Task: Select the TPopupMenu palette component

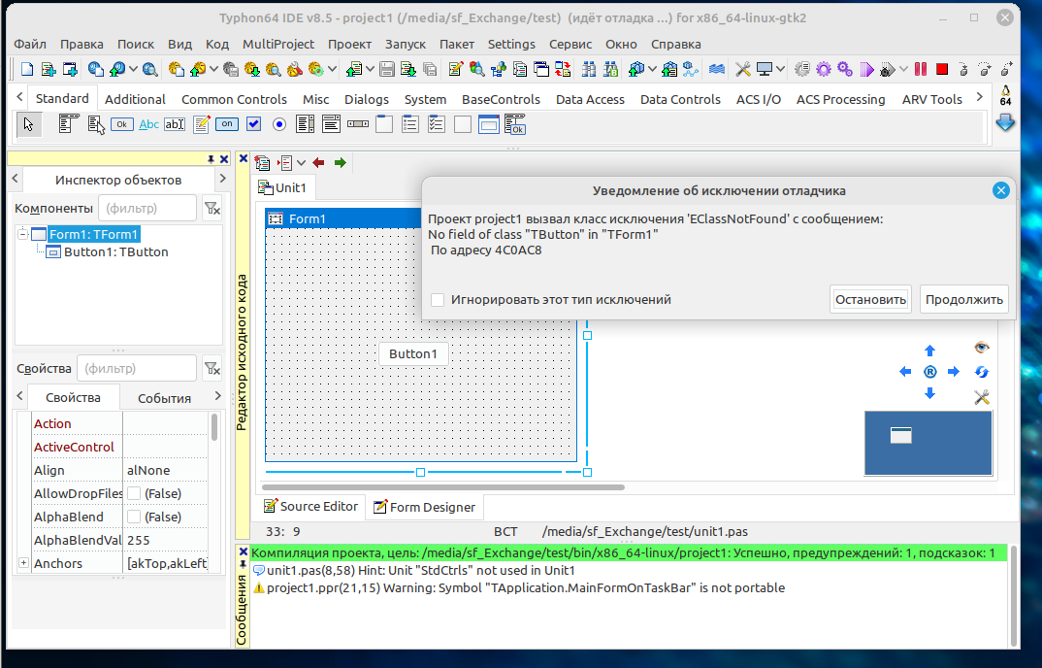Action: click(96, 123)
